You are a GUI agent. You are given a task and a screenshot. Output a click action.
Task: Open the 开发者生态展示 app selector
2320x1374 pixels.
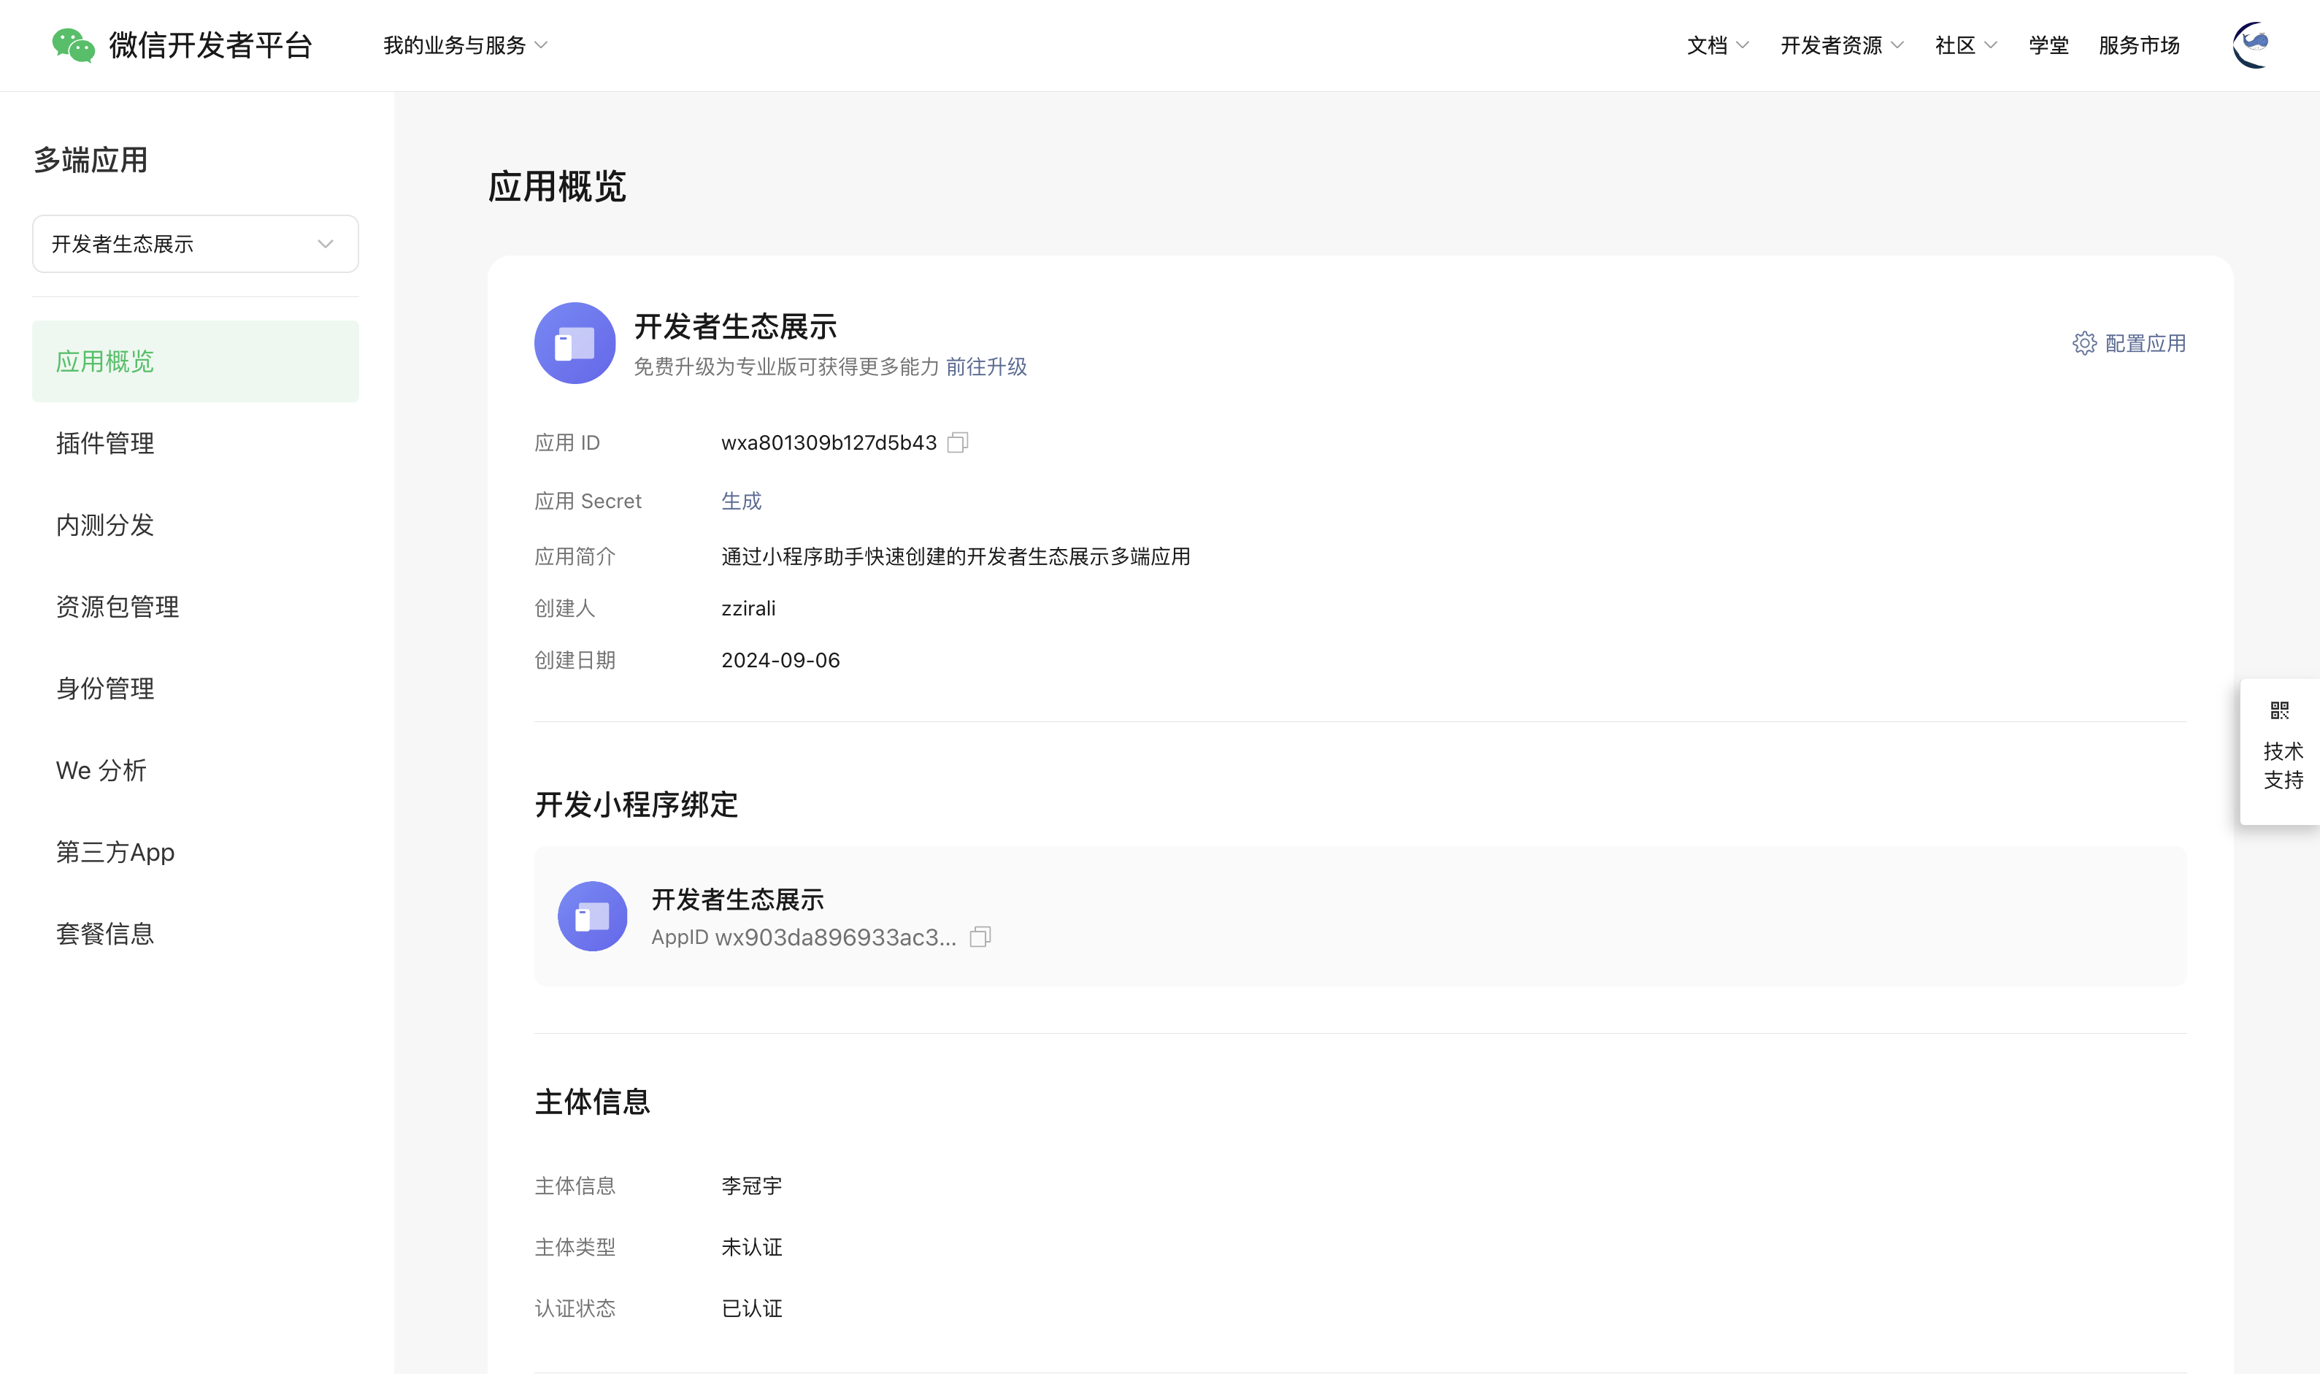pos(196,244)
